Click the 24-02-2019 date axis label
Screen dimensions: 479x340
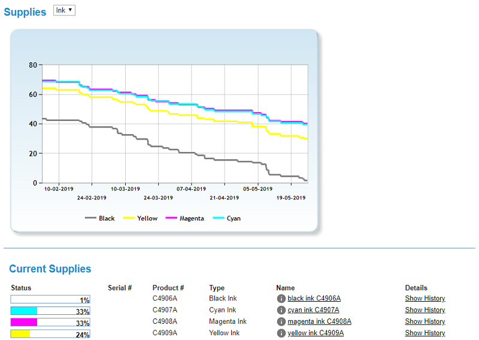click(92, 198)
